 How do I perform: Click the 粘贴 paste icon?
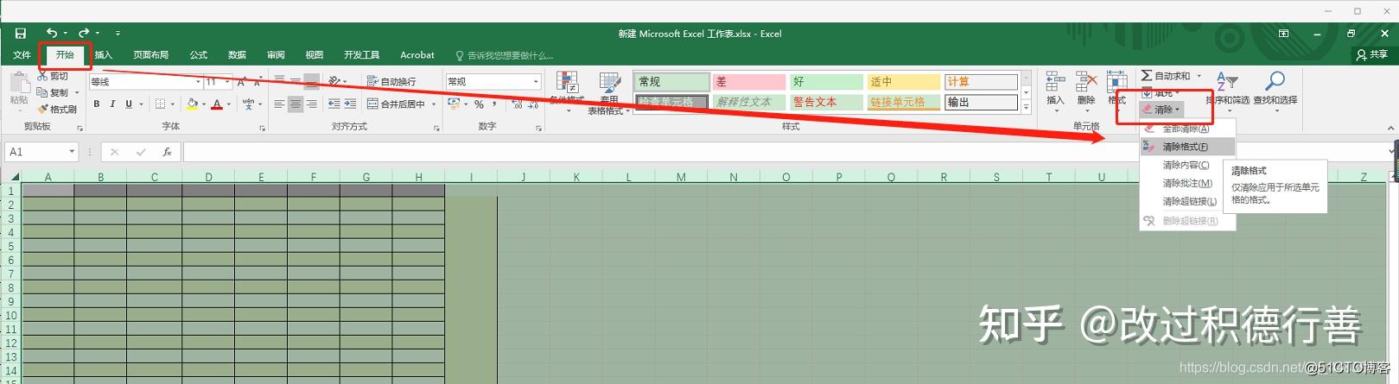click(x=19, y=83)
